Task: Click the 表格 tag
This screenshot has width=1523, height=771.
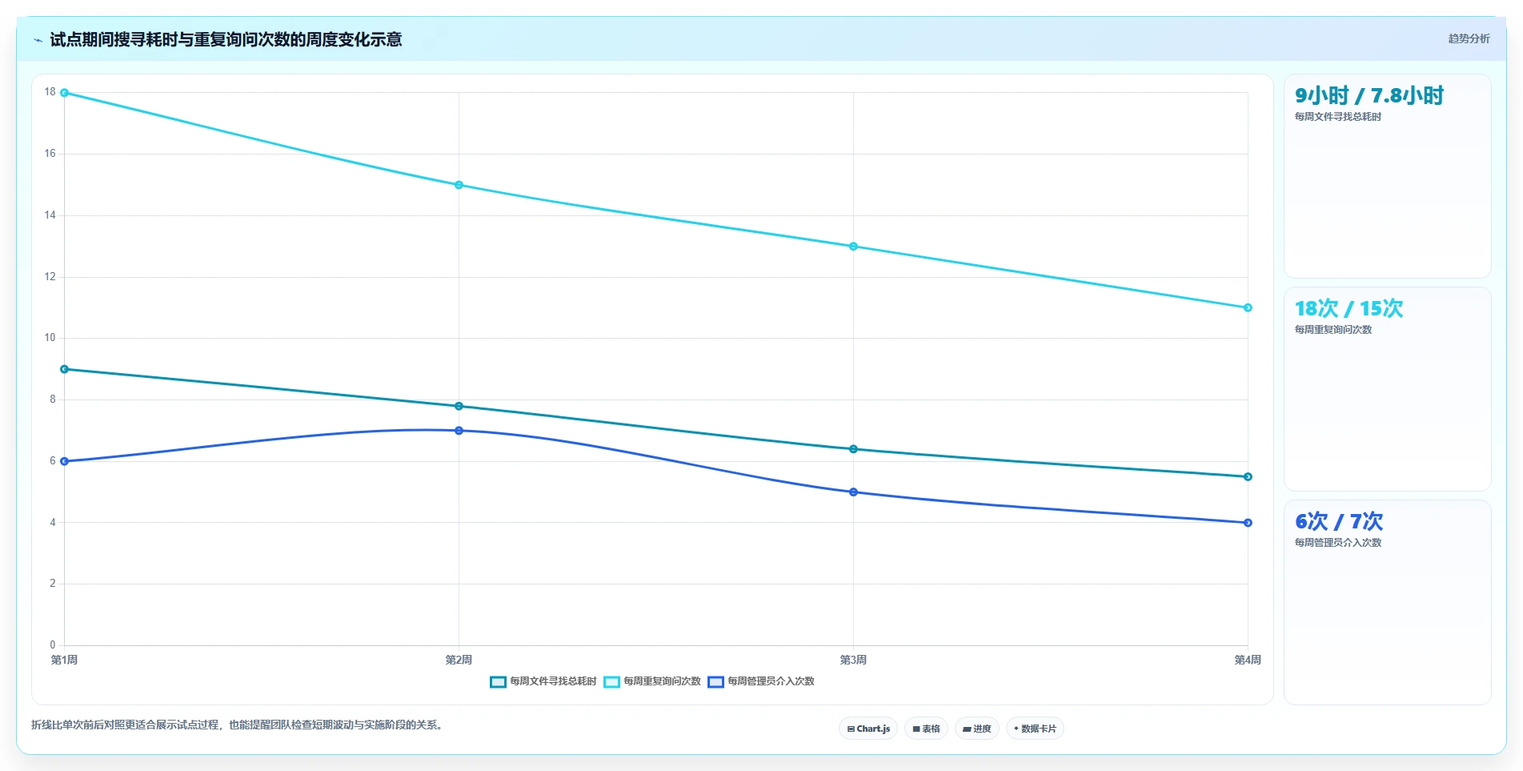Action: 926,729
